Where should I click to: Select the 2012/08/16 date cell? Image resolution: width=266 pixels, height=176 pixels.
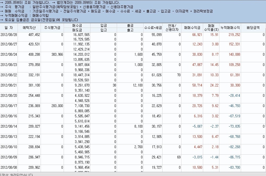[x=9, y=116]
